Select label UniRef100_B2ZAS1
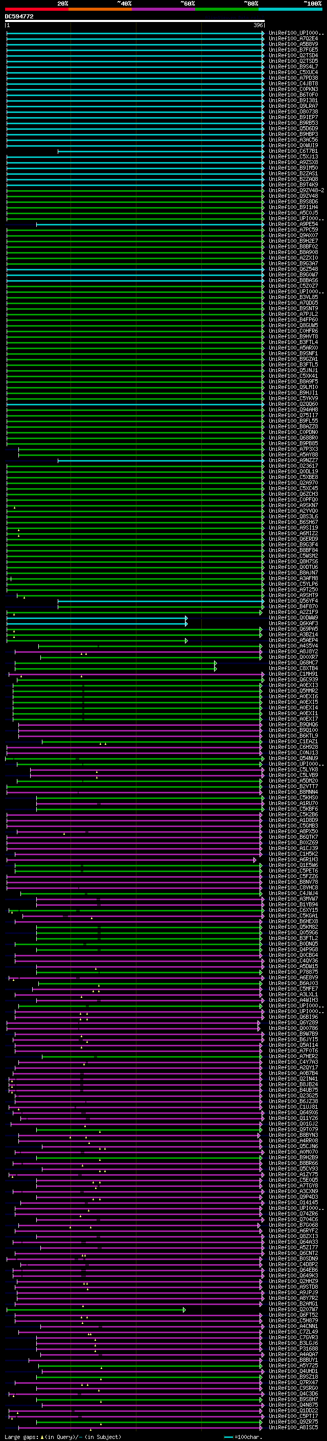 [x=293, y=173]
